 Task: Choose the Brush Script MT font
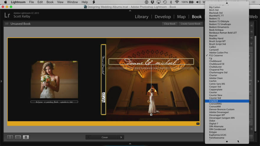coord(227,41)
